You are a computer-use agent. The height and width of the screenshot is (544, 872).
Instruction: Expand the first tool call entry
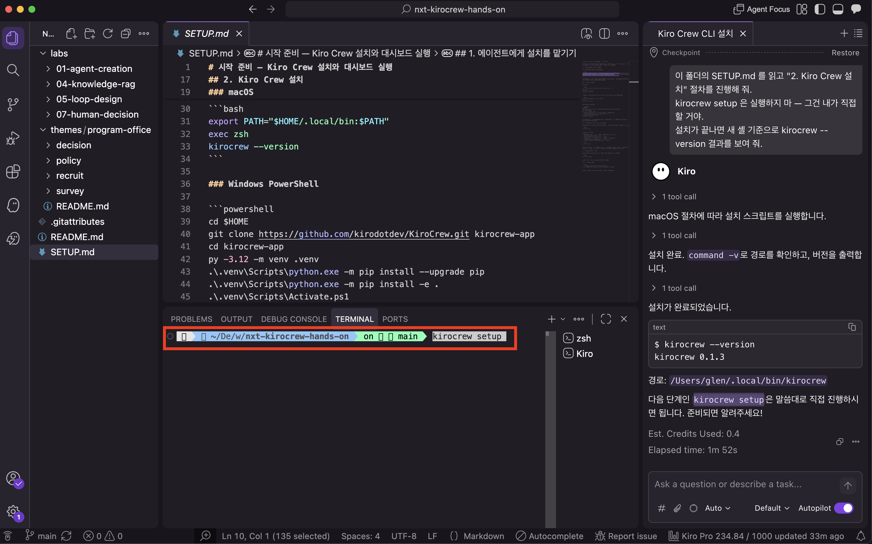pos(674,196)
